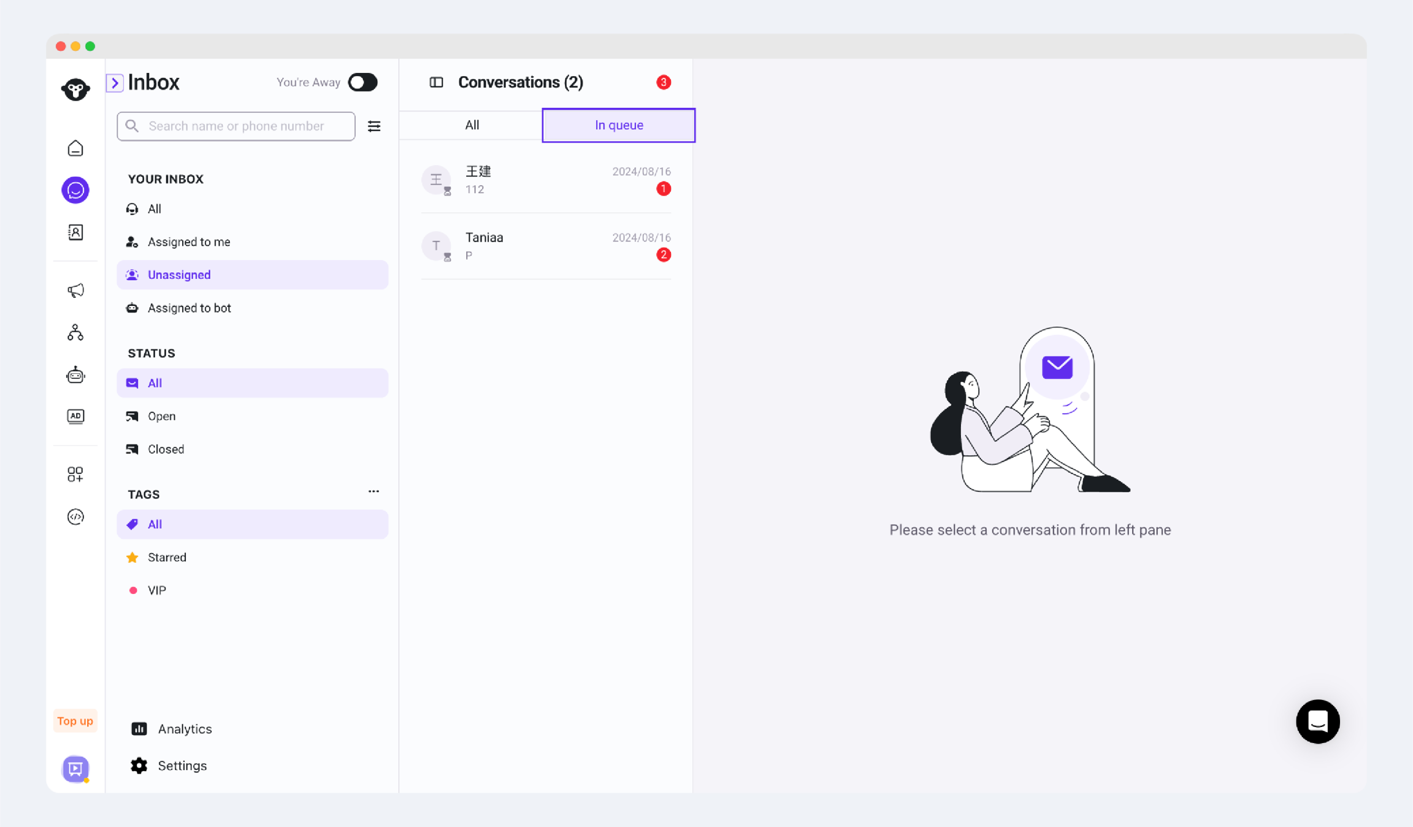Open the Broadcast megaphone icon

[x=75, y=290]
